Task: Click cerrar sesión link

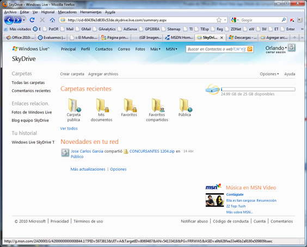Action: 275,52
